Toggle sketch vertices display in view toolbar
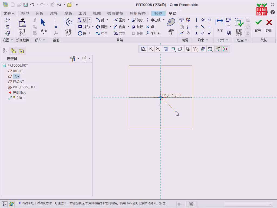277x208 pixels. (x=225, y=49)
